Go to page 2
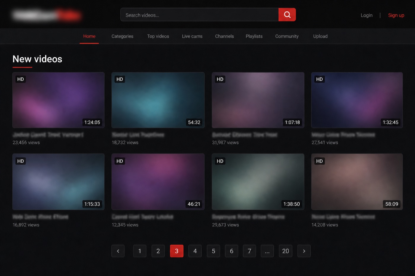Image resolution: width=415 pixels, height=276 pixels. (x=158, y=251)
